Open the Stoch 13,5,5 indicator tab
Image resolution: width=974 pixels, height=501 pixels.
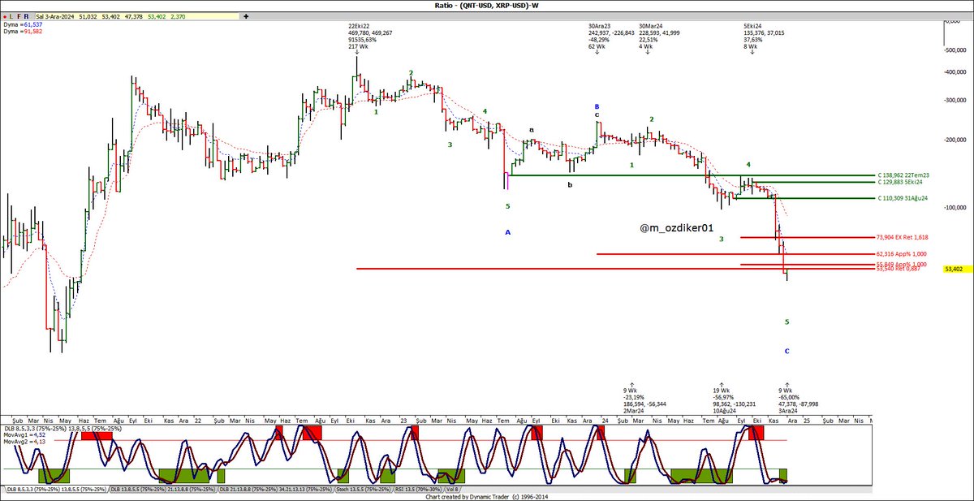[364, 490]
